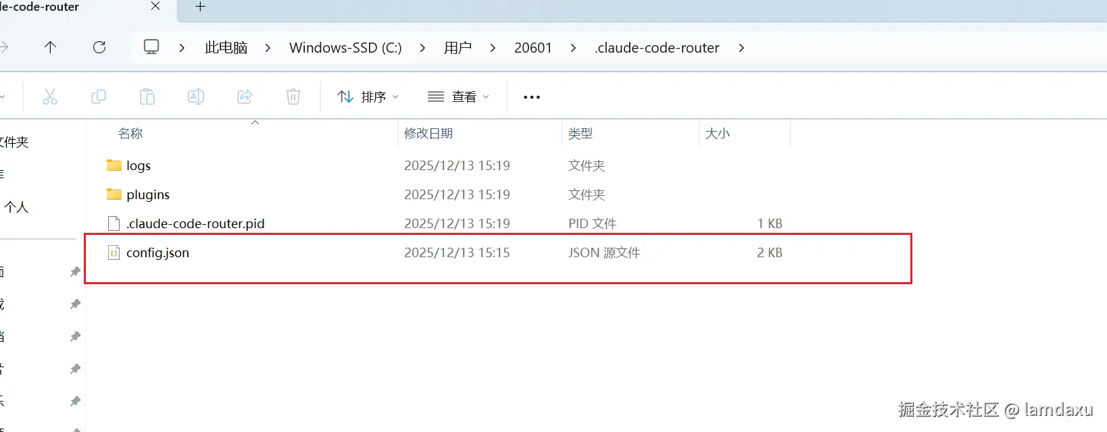
Task: Sort by 名称 column header
Action: pos(130,134)
